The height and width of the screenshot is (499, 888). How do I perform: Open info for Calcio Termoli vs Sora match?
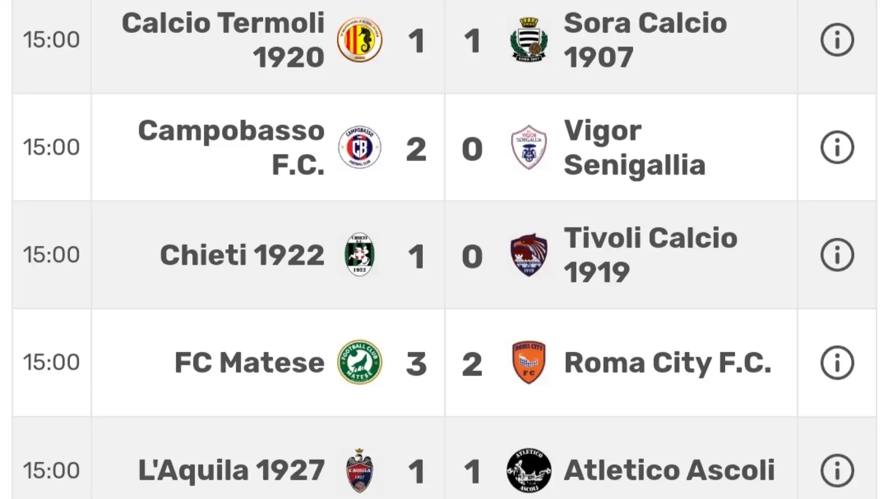(x=837, y=40)
